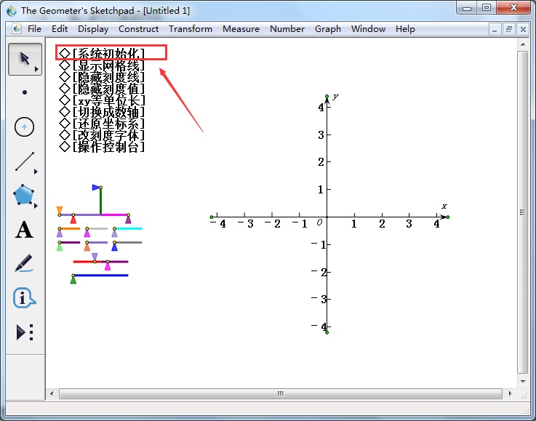
Task: Select the Straightedge line tool
Action: pos(25,161)
